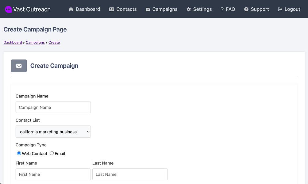Click the Campaigns envelope icon in navbar
Image resolution: width=308 pixels, height=184 pixels.
point(148,10)
